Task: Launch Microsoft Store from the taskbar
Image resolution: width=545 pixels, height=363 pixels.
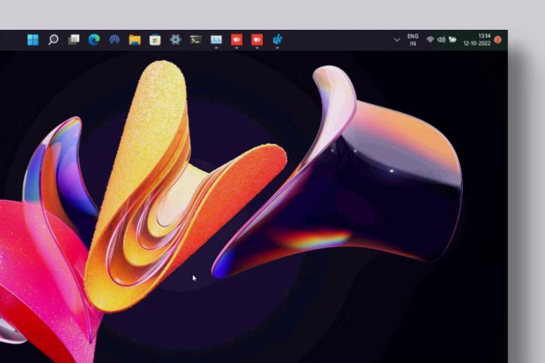Action: point(155,40)
